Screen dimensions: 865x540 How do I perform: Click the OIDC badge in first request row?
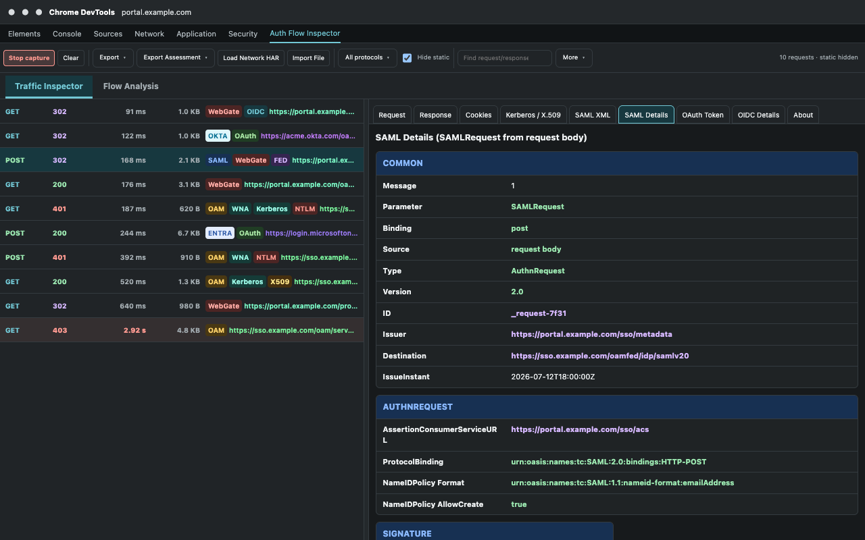click(x=255, y=111)
